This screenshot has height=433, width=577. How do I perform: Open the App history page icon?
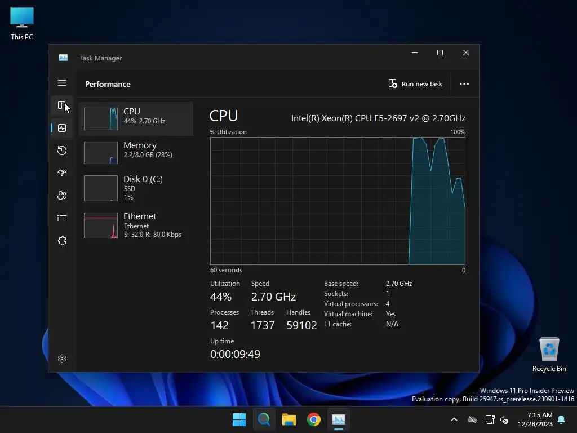62,150
